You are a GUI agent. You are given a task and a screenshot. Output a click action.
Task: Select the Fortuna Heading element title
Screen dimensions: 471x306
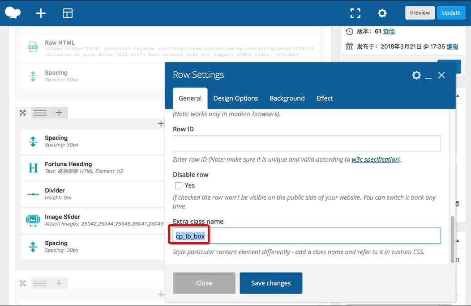click(68, 164)
